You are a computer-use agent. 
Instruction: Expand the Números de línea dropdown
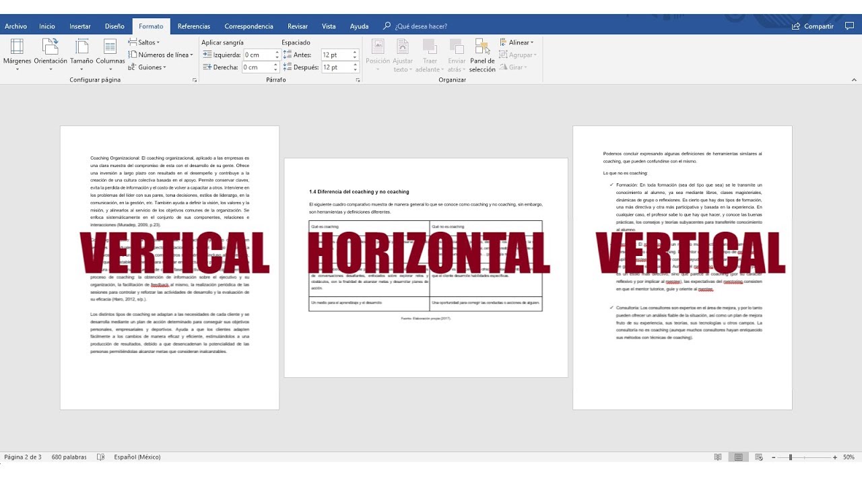point(161,55)
